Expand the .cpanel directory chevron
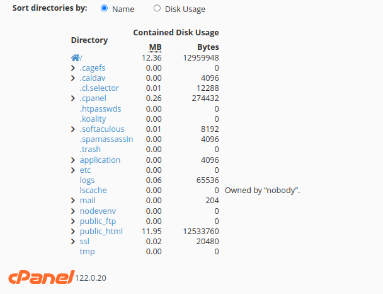 click(73, 98)
